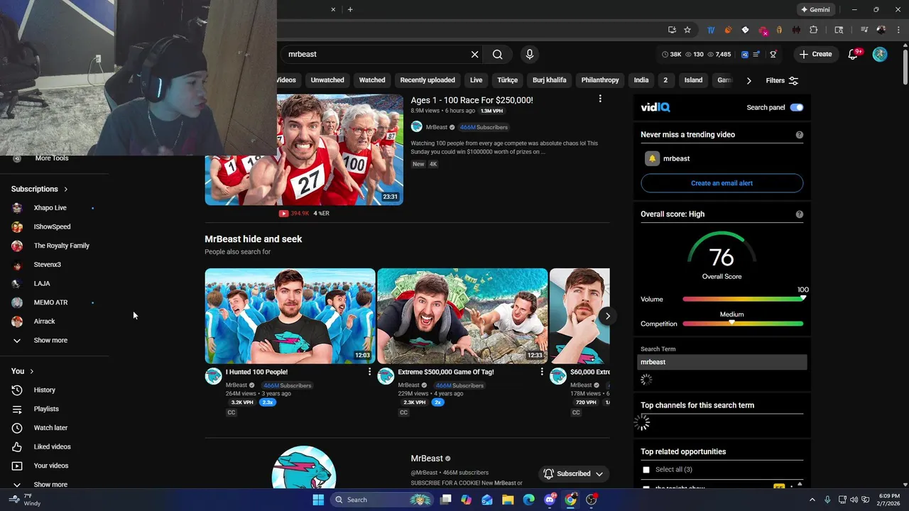
Task: Open File Explorer from the taskbar
Action: point(508,500)
